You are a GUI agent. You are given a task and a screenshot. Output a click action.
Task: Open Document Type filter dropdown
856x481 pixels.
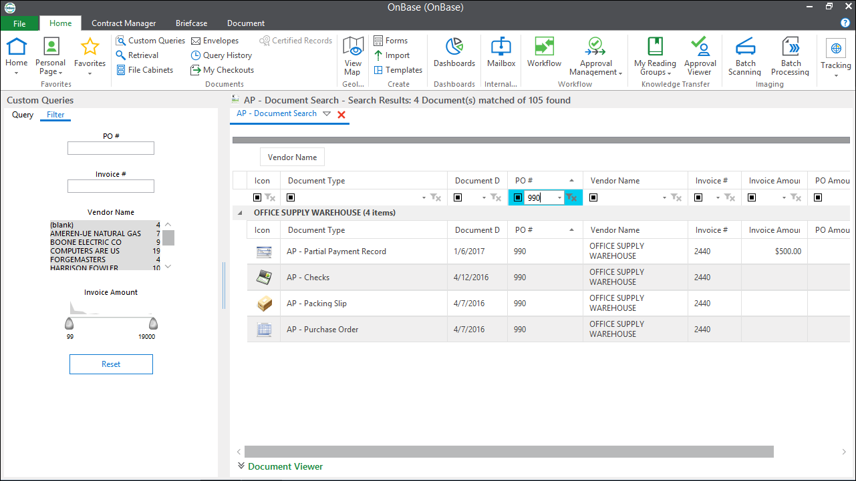coord(424,198)
